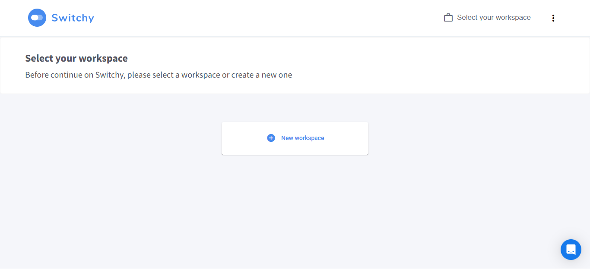Click the 'Before continue on Switchy' instruction text

click(159, 75)
